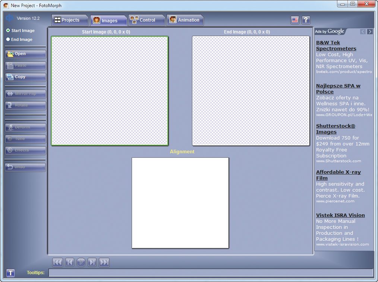378x282 pixels.
Task: Click www.vistek-isravision.com URL text
Action: [342, 244]
